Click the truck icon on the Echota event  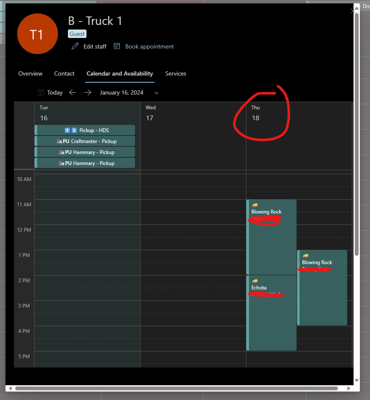[254, 281]
